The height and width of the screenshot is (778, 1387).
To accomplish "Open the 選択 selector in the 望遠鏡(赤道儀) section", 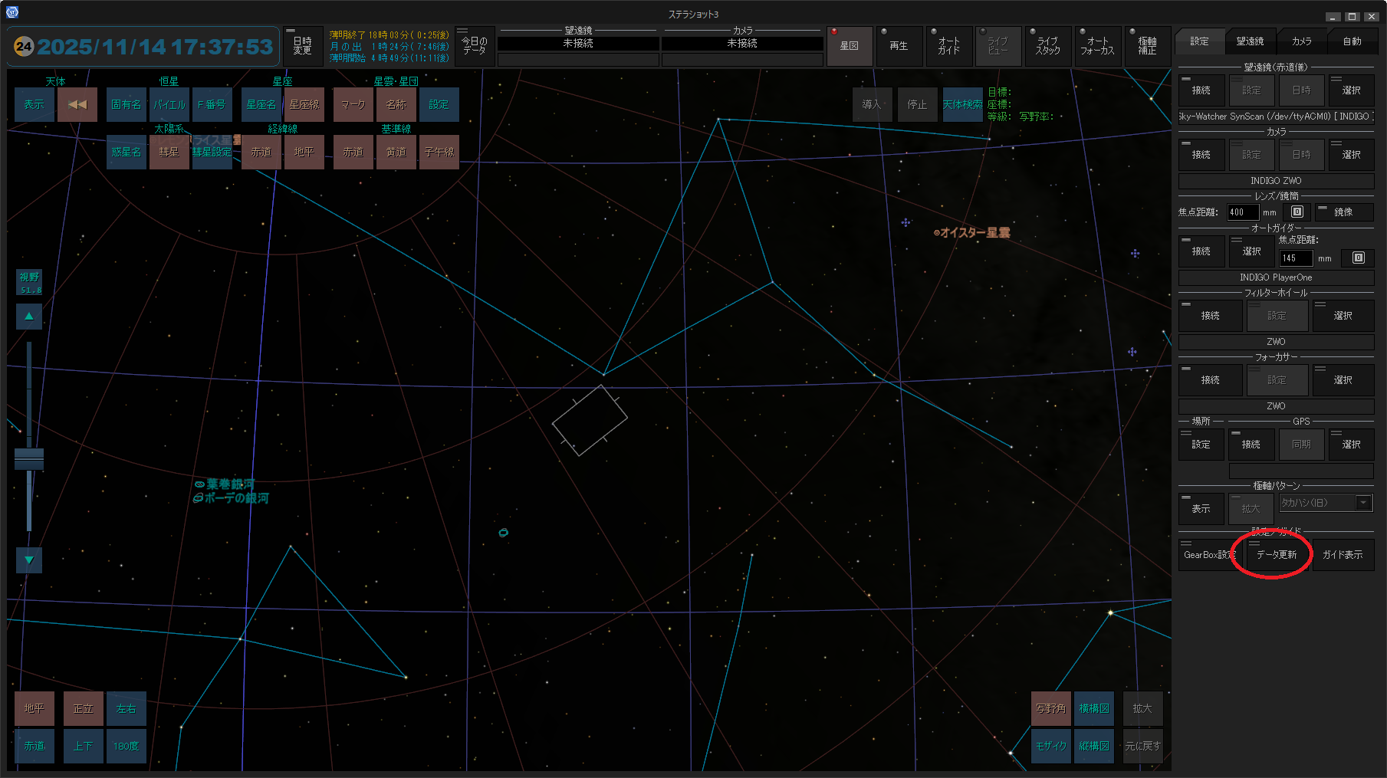I will tap(1351, 90).
